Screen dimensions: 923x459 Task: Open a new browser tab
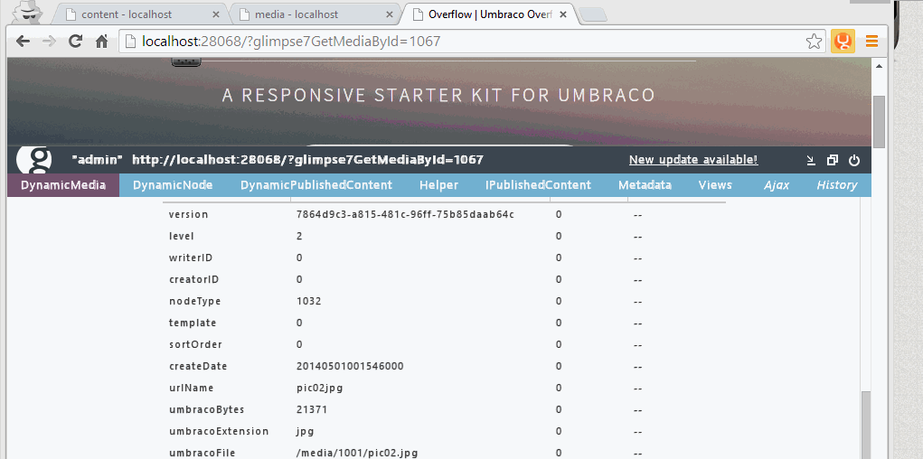[593, 15]
